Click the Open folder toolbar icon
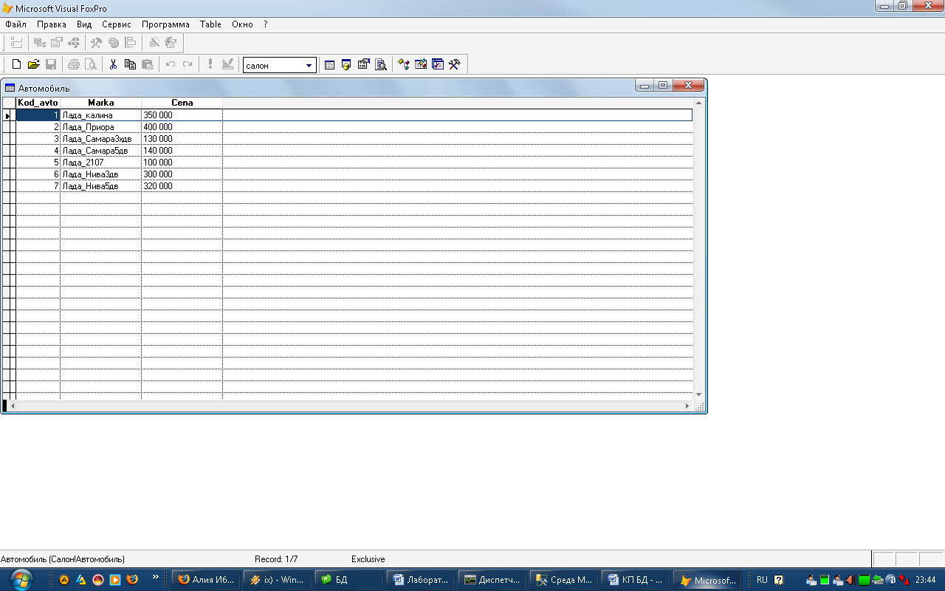Screen dimensions: 945x591 [33, 65]
